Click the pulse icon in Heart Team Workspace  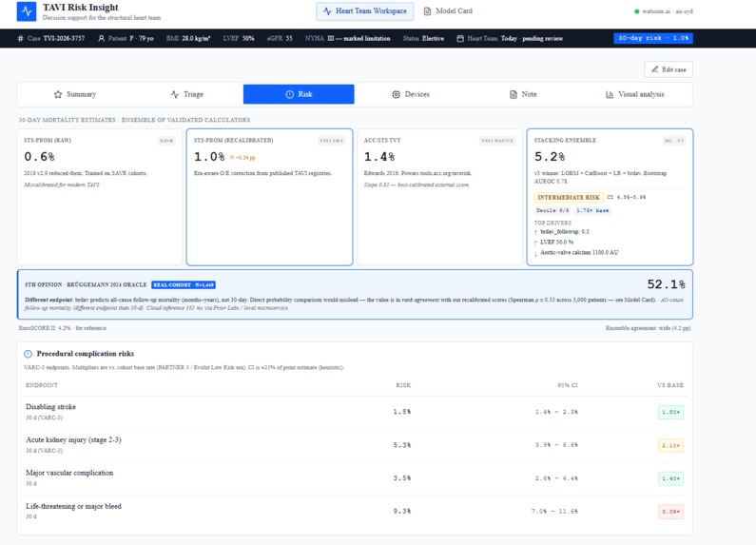tap(327, 11)
